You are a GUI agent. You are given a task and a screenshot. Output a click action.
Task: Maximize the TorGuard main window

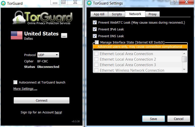(63, 2)
